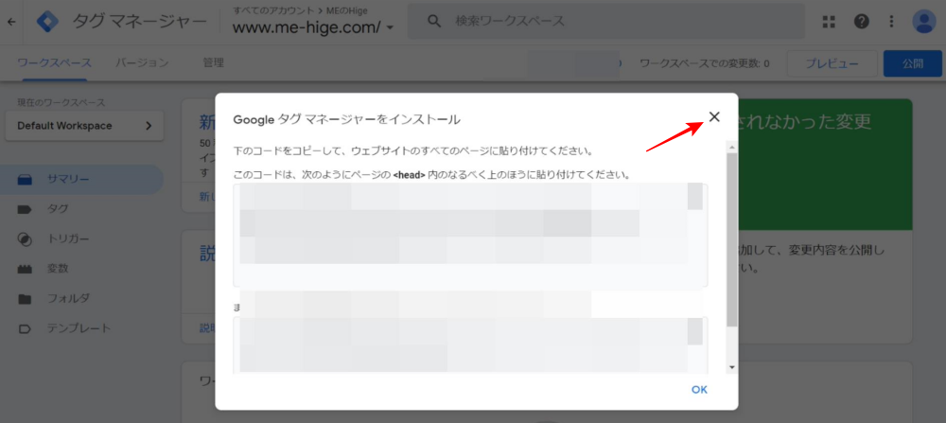Click the テンプレート outline tag icon
The width and height of the screenshot is (946, 423).
[x=25, y=329]
